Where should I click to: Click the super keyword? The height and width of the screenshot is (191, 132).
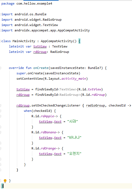pos(21,73)
